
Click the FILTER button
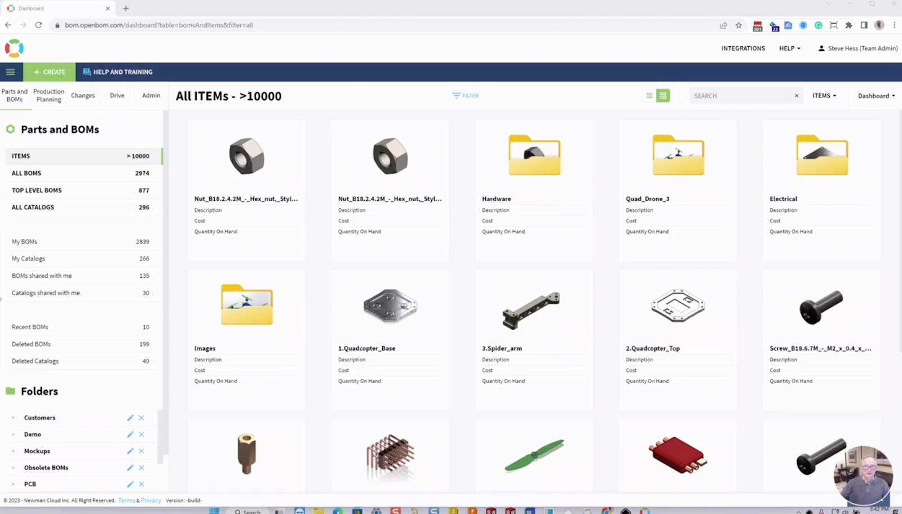tap(466, 96)
